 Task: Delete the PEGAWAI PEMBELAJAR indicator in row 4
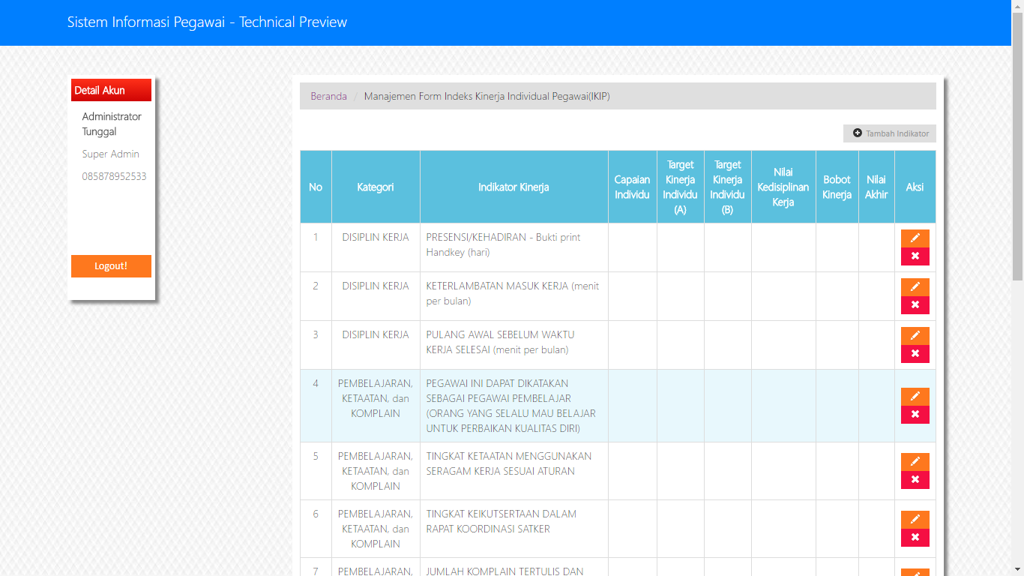tap(915, 415)
